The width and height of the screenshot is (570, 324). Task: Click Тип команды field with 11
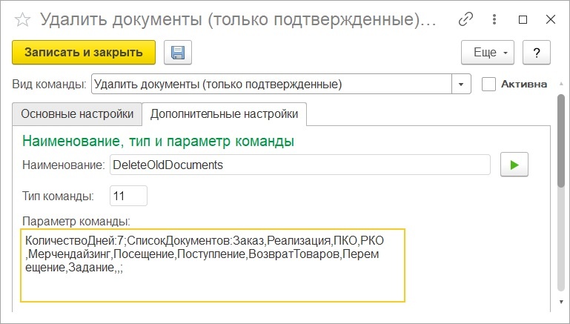[129, 196]
